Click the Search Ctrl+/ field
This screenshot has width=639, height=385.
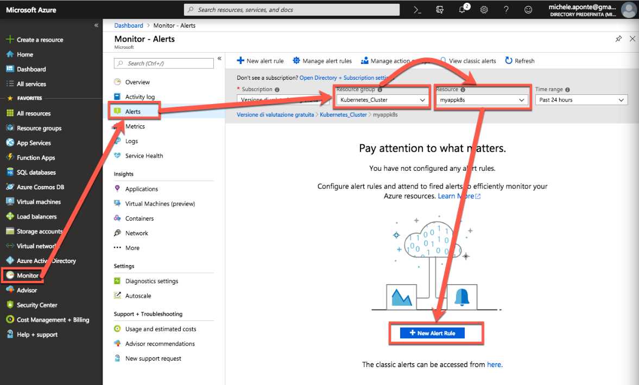(163, 63)
